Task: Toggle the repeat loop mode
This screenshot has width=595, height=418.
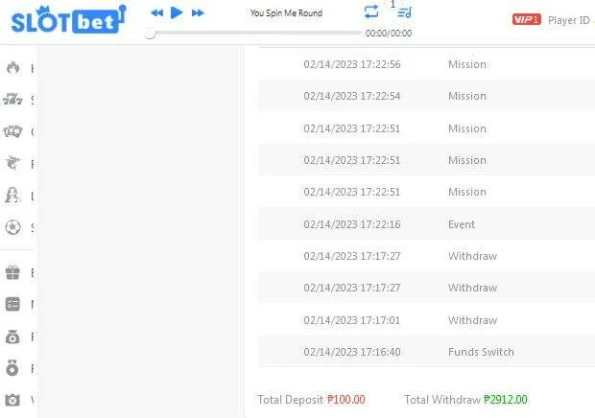Action: [371, 12]
